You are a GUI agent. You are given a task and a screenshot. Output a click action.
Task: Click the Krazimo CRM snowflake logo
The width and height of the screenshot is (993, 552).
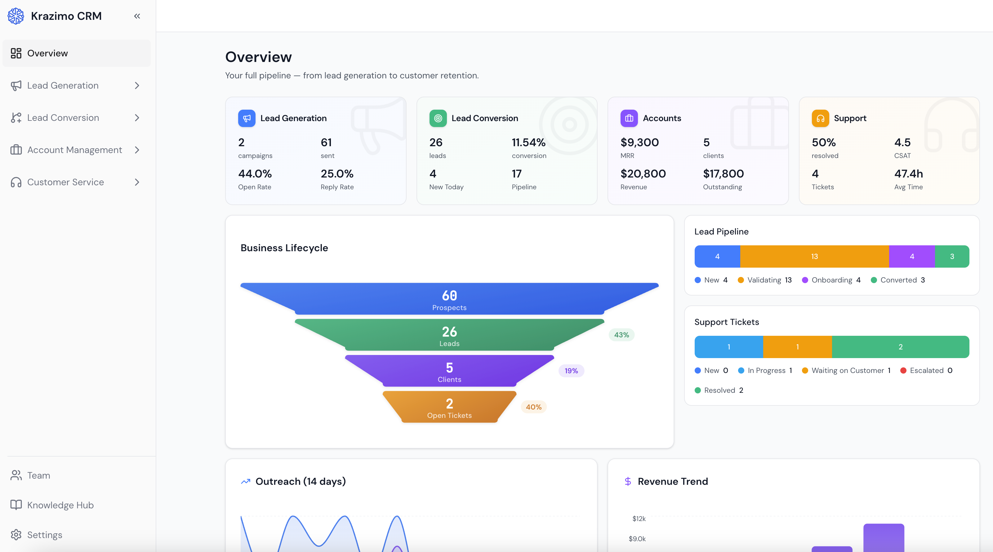pyautogui.click(x=16, y=16)
